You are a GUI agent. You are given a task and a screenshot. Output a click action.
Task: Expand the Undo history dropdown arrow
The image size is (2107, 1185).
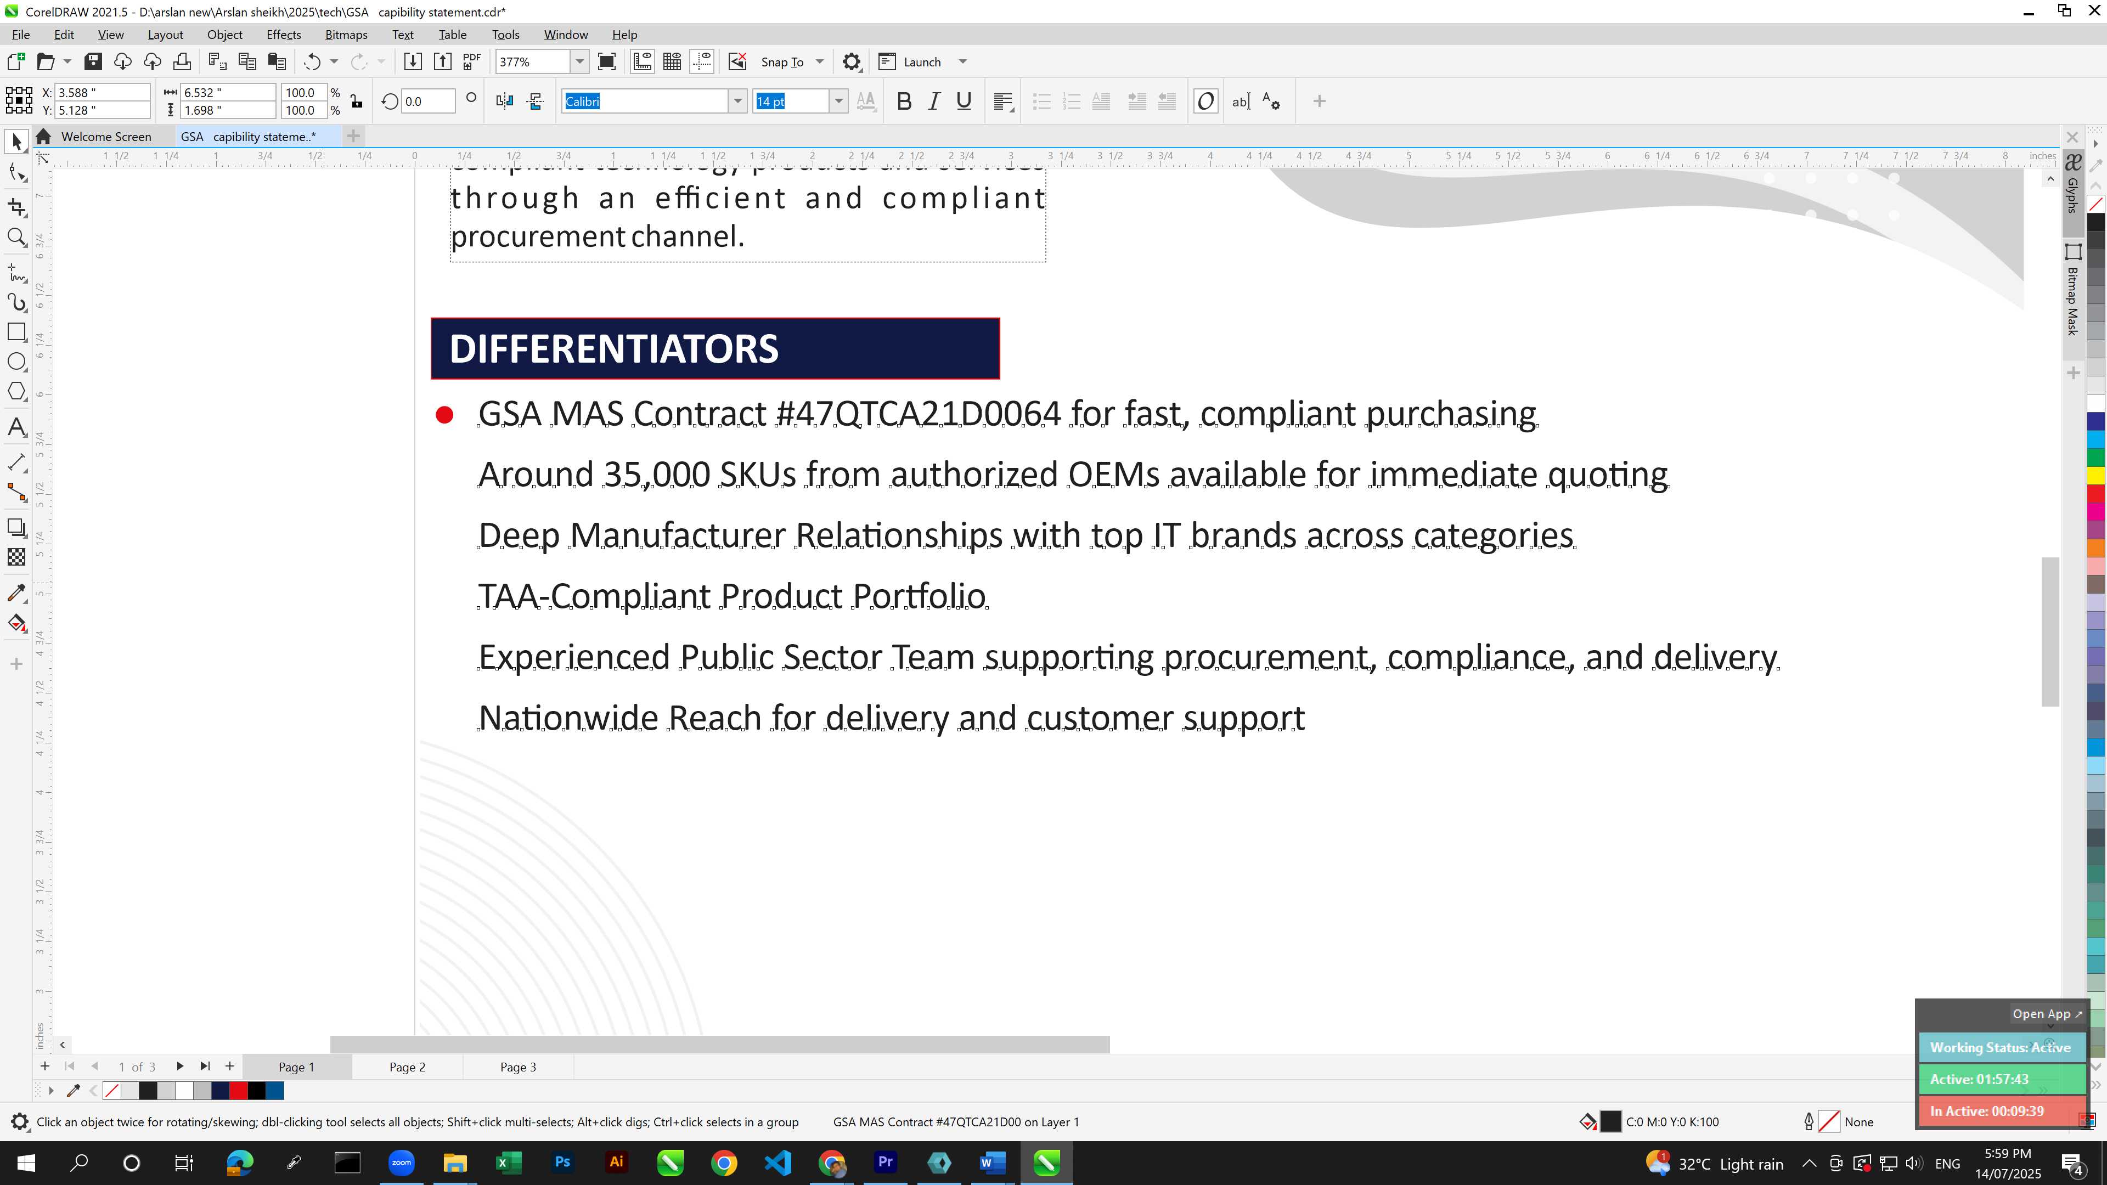[x=334, y=61]
